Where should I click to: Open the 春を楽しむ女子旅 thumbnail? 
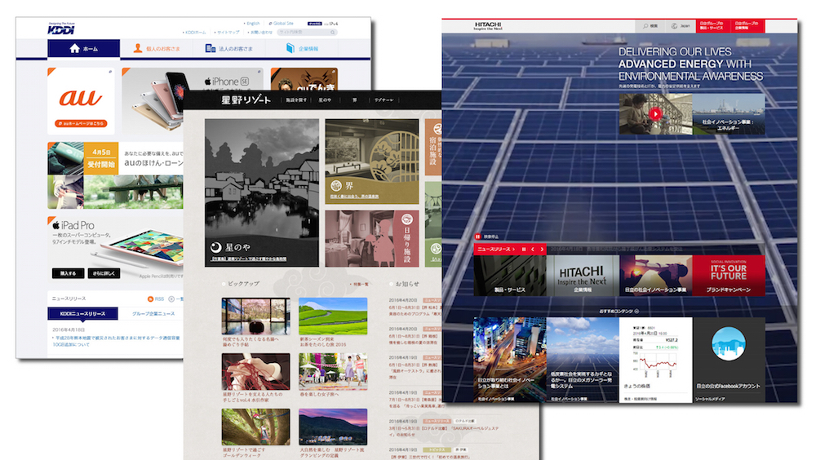pos(333,372)
